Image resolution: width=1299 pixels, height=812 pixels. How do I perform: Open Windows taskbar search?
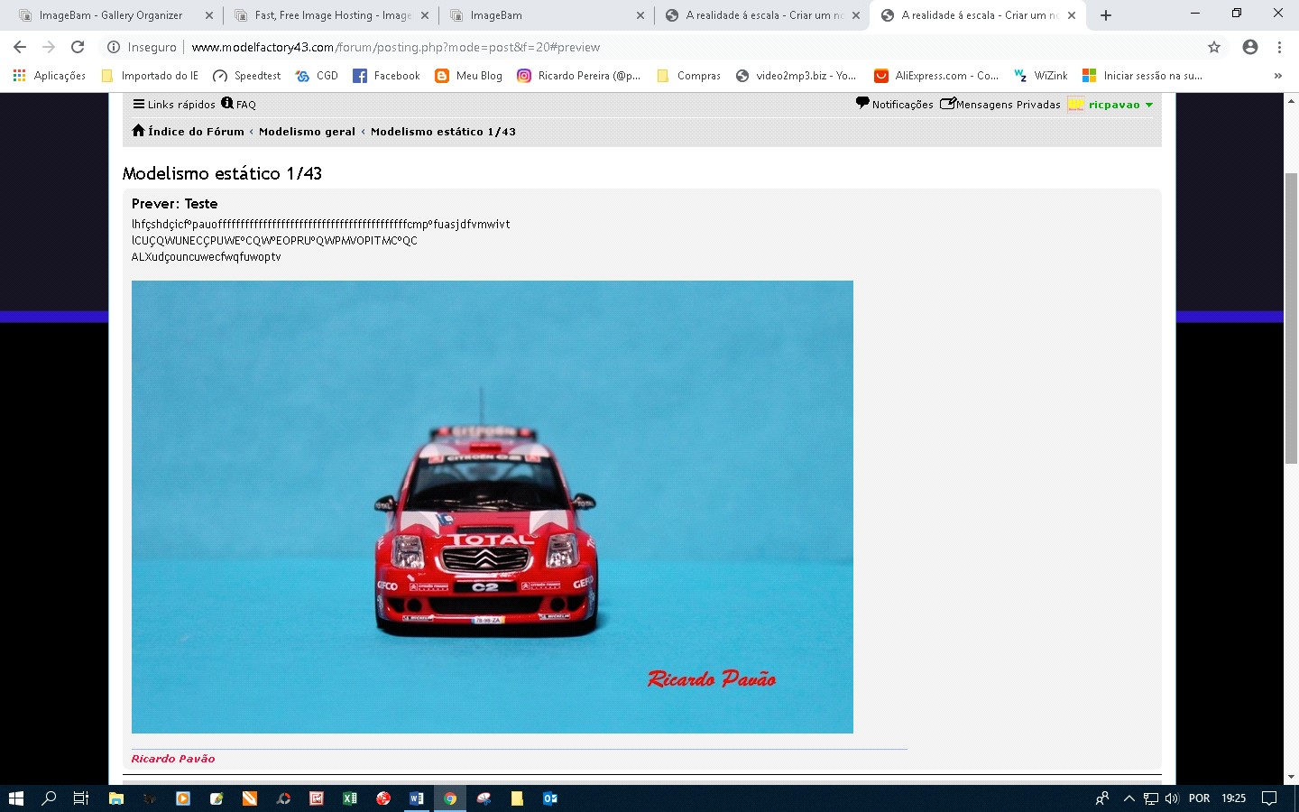(49, 798)
